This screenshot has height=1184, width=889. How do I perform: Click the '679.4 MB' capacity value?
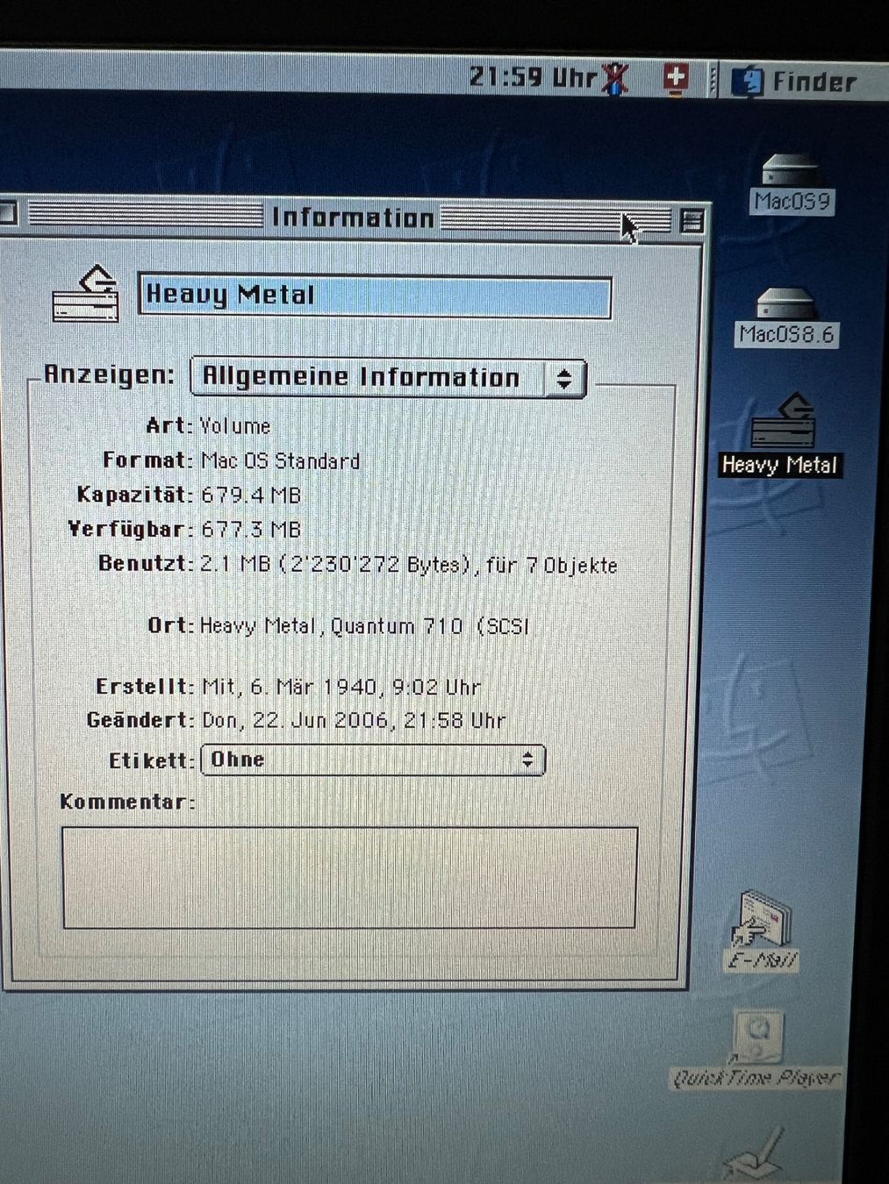coord(251,495)
